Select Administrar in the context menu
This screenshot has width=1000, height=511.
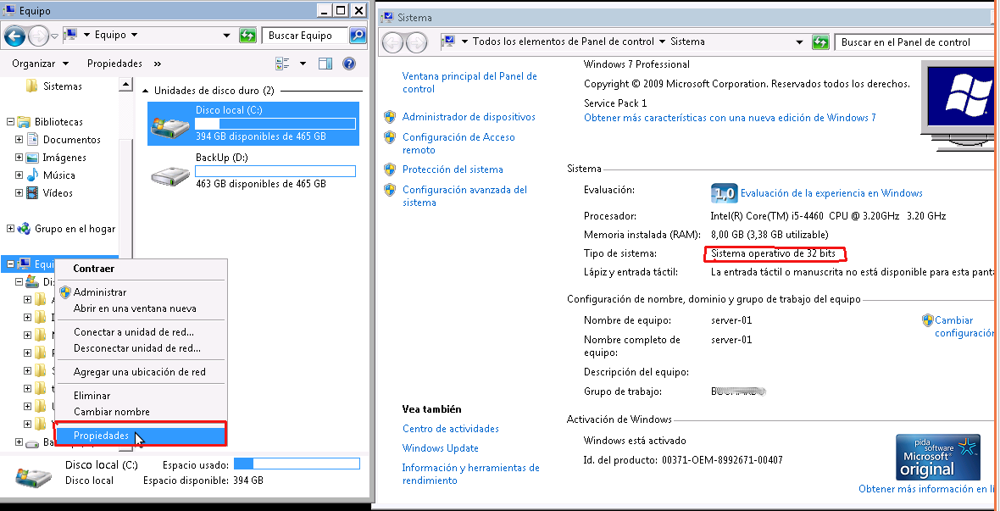point(99,292)
